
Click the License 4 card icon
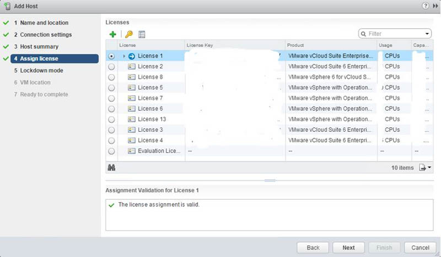(x=131, y=141)
